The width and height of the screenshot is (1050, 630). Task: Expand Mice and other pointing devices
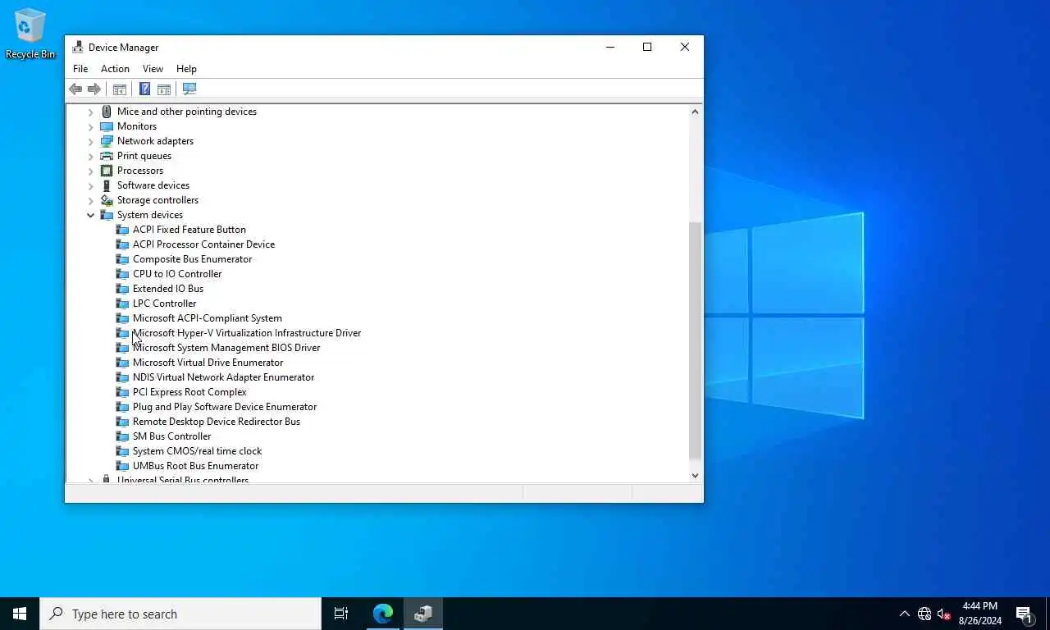pos(90,112)
